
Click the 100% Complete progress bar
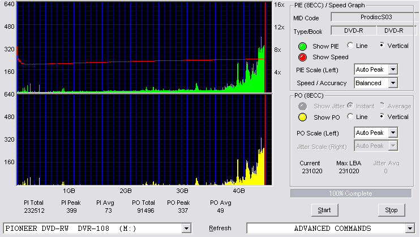(350, 194)
